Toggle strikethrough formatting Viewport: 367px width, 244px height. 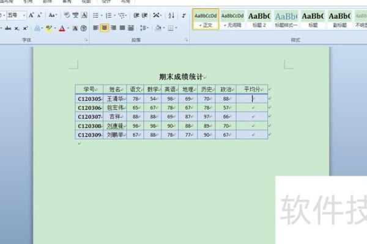8,29
